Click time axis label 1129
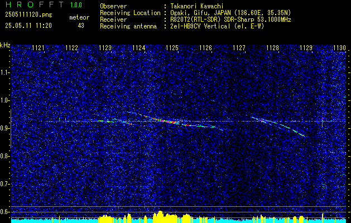Screen dimensions: 351x223 click(306, 48)
